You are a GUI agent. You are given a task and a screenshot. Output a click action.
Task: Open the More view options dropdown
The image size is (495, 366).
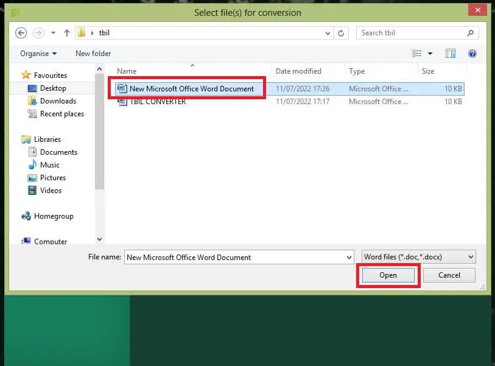pos(430,54)
